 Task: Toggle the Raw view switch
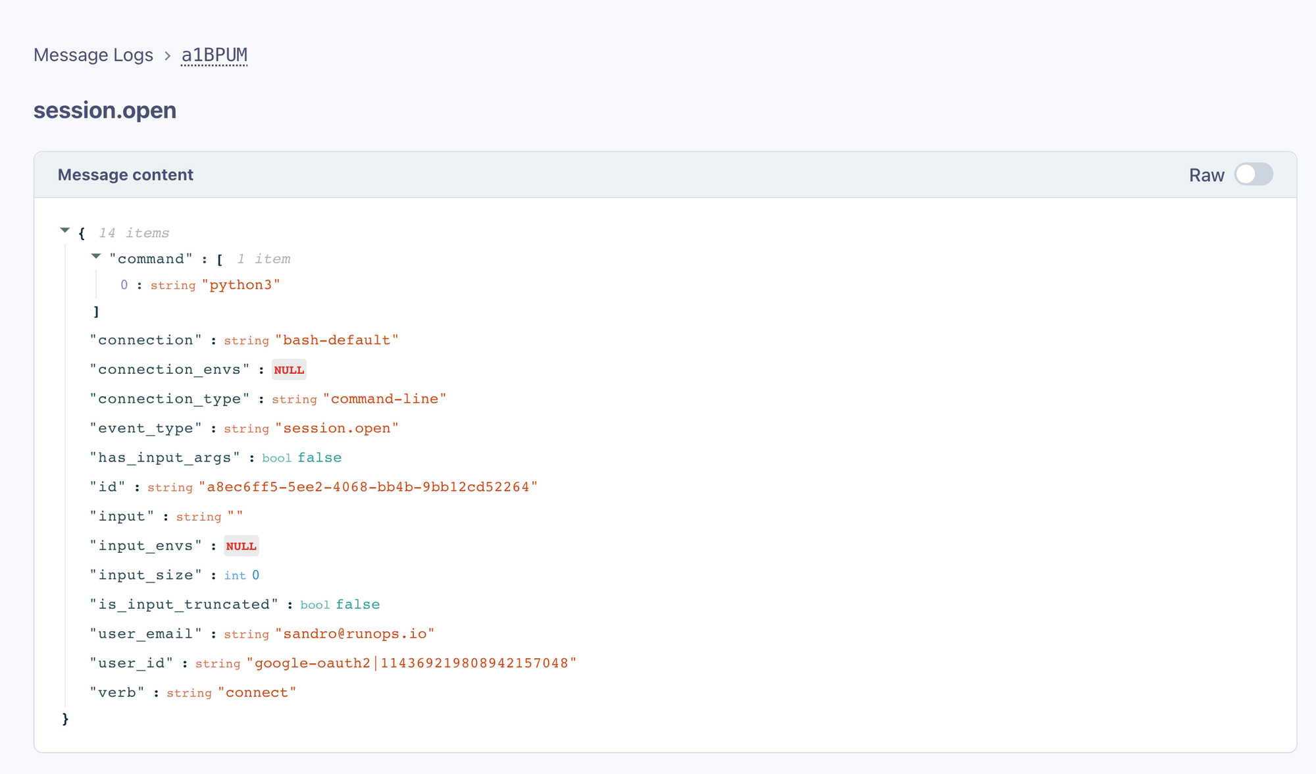click(1253, 174)
